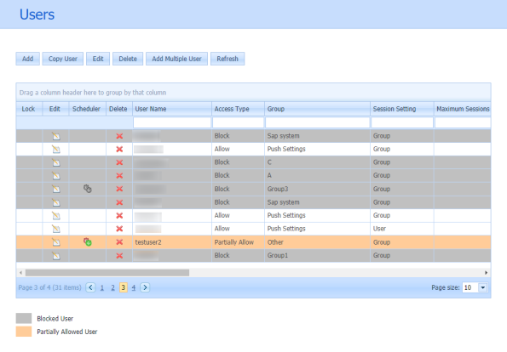Go to previous page with left pager arrow
Screen dimensions: 507x352
click(x=90, y=287)
